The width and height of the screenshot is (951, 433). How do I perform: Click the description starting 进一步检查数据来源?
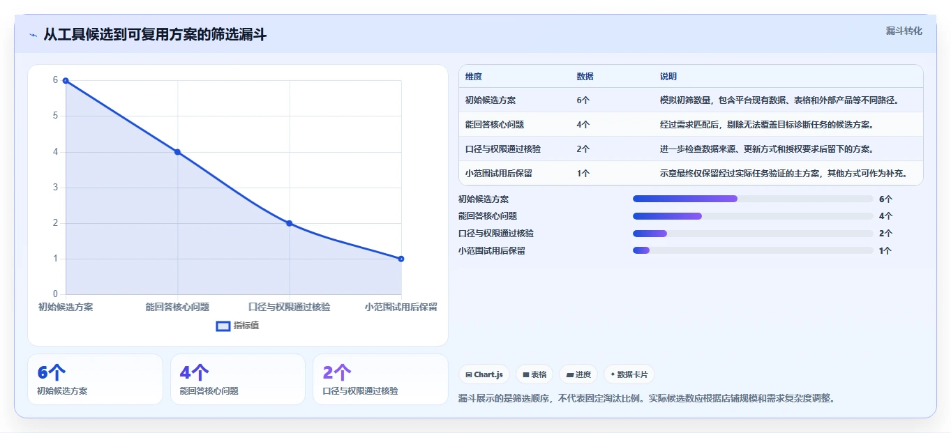(x=767, y=149)
